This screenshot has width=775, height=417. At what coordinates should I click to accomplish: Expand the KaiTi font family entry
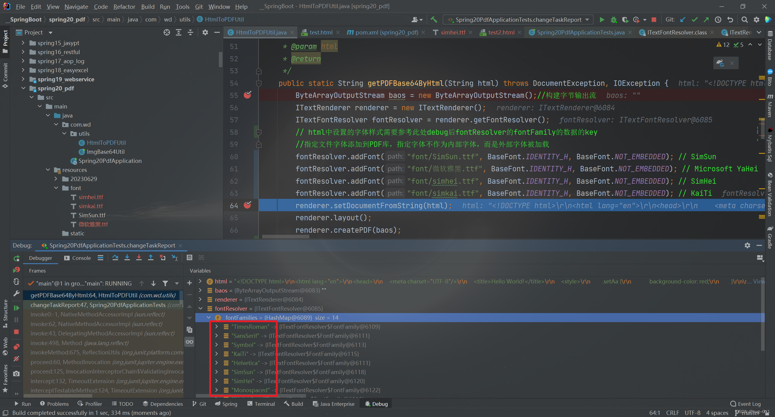coord(216,353)
